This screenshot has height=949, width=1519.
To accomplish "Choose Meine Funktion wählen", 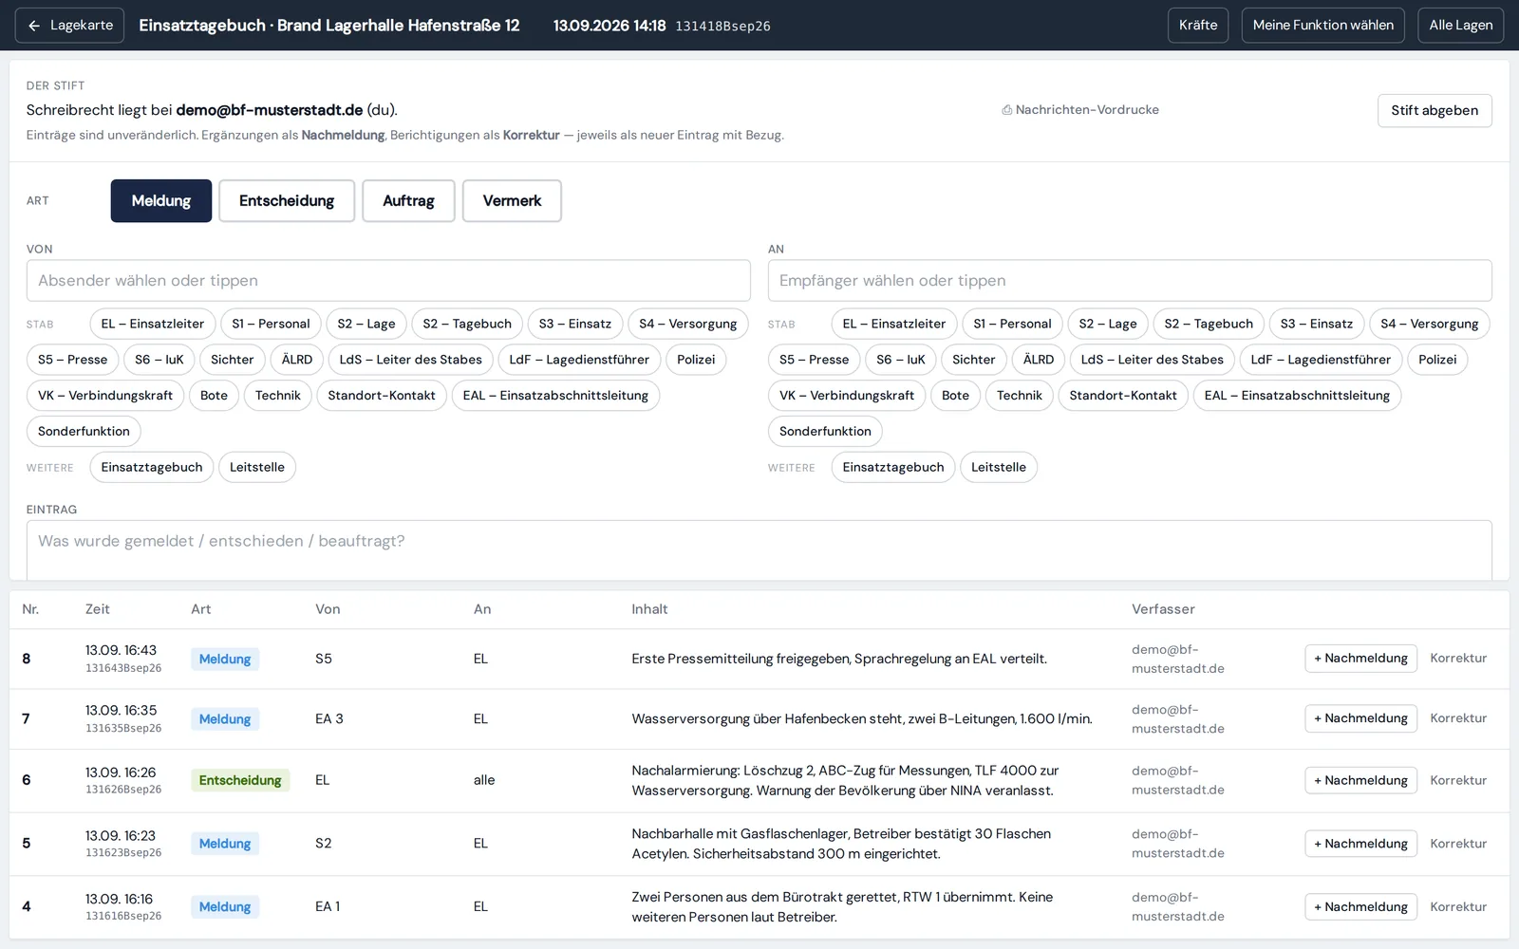I will [1322, 26].
